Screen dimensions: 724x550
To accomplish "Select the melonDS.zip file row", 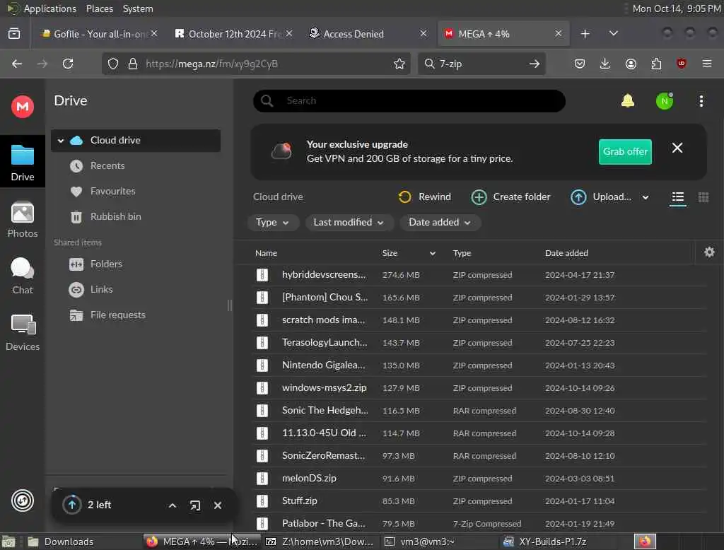I will (x=479, y=479).
